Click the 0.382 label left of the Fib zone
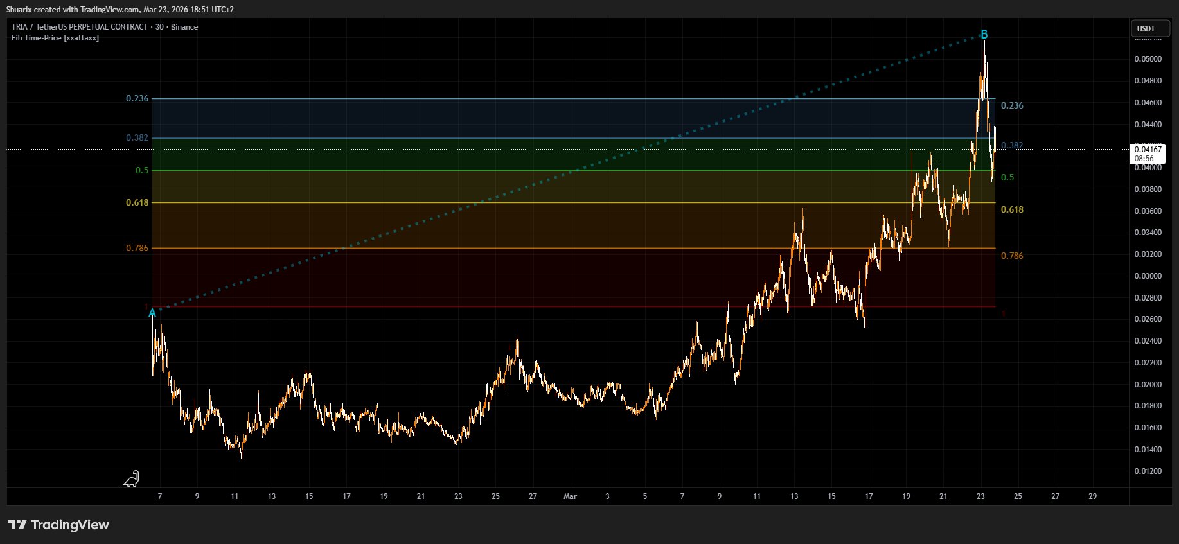 click(x=137, y=137)
